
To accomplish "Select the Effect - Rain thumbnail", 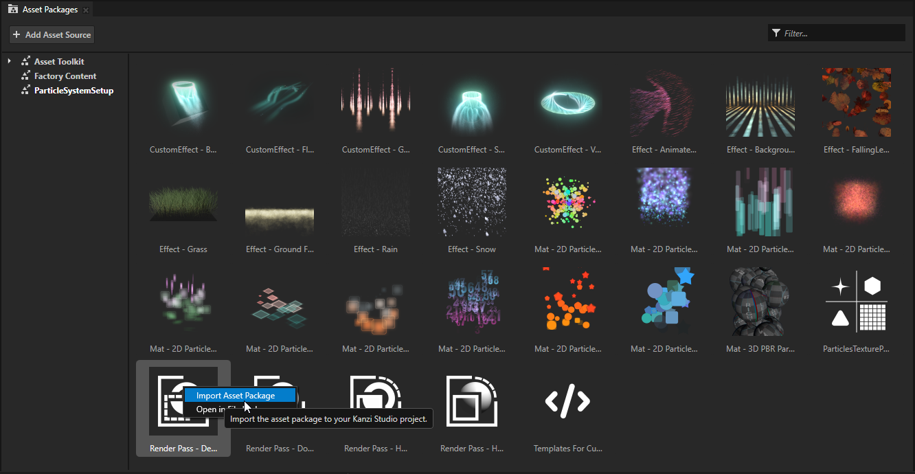I will pos(376,202).
